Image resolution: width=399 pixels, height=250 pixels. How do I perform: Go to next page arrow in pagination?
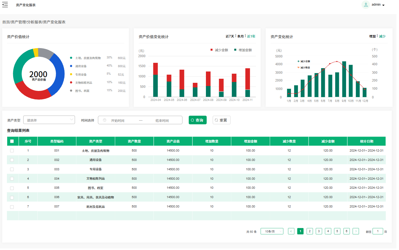coord(356,231)
